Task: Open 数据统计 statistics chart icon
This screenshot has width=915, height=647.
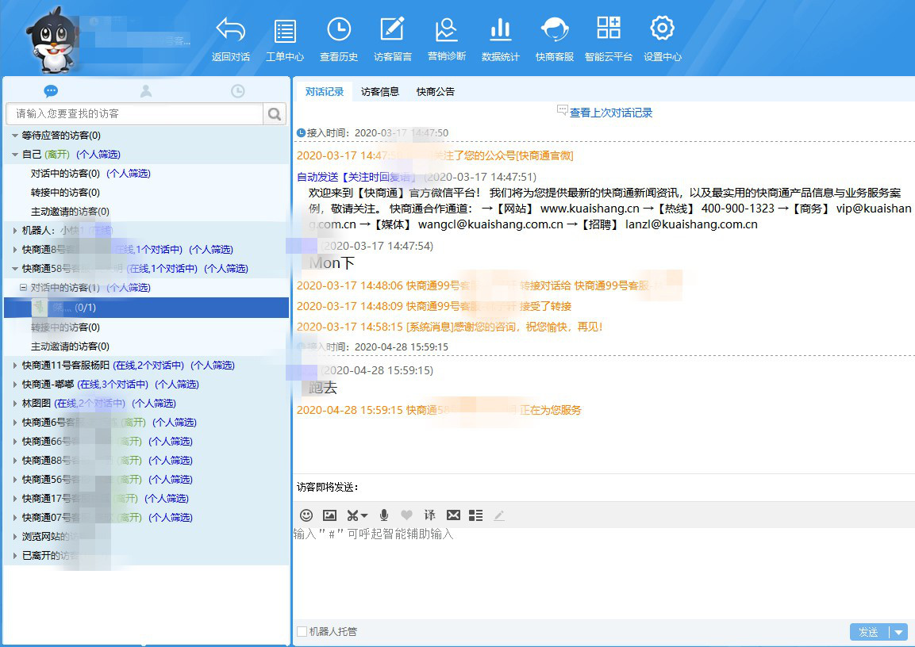Action: point(500,30)
